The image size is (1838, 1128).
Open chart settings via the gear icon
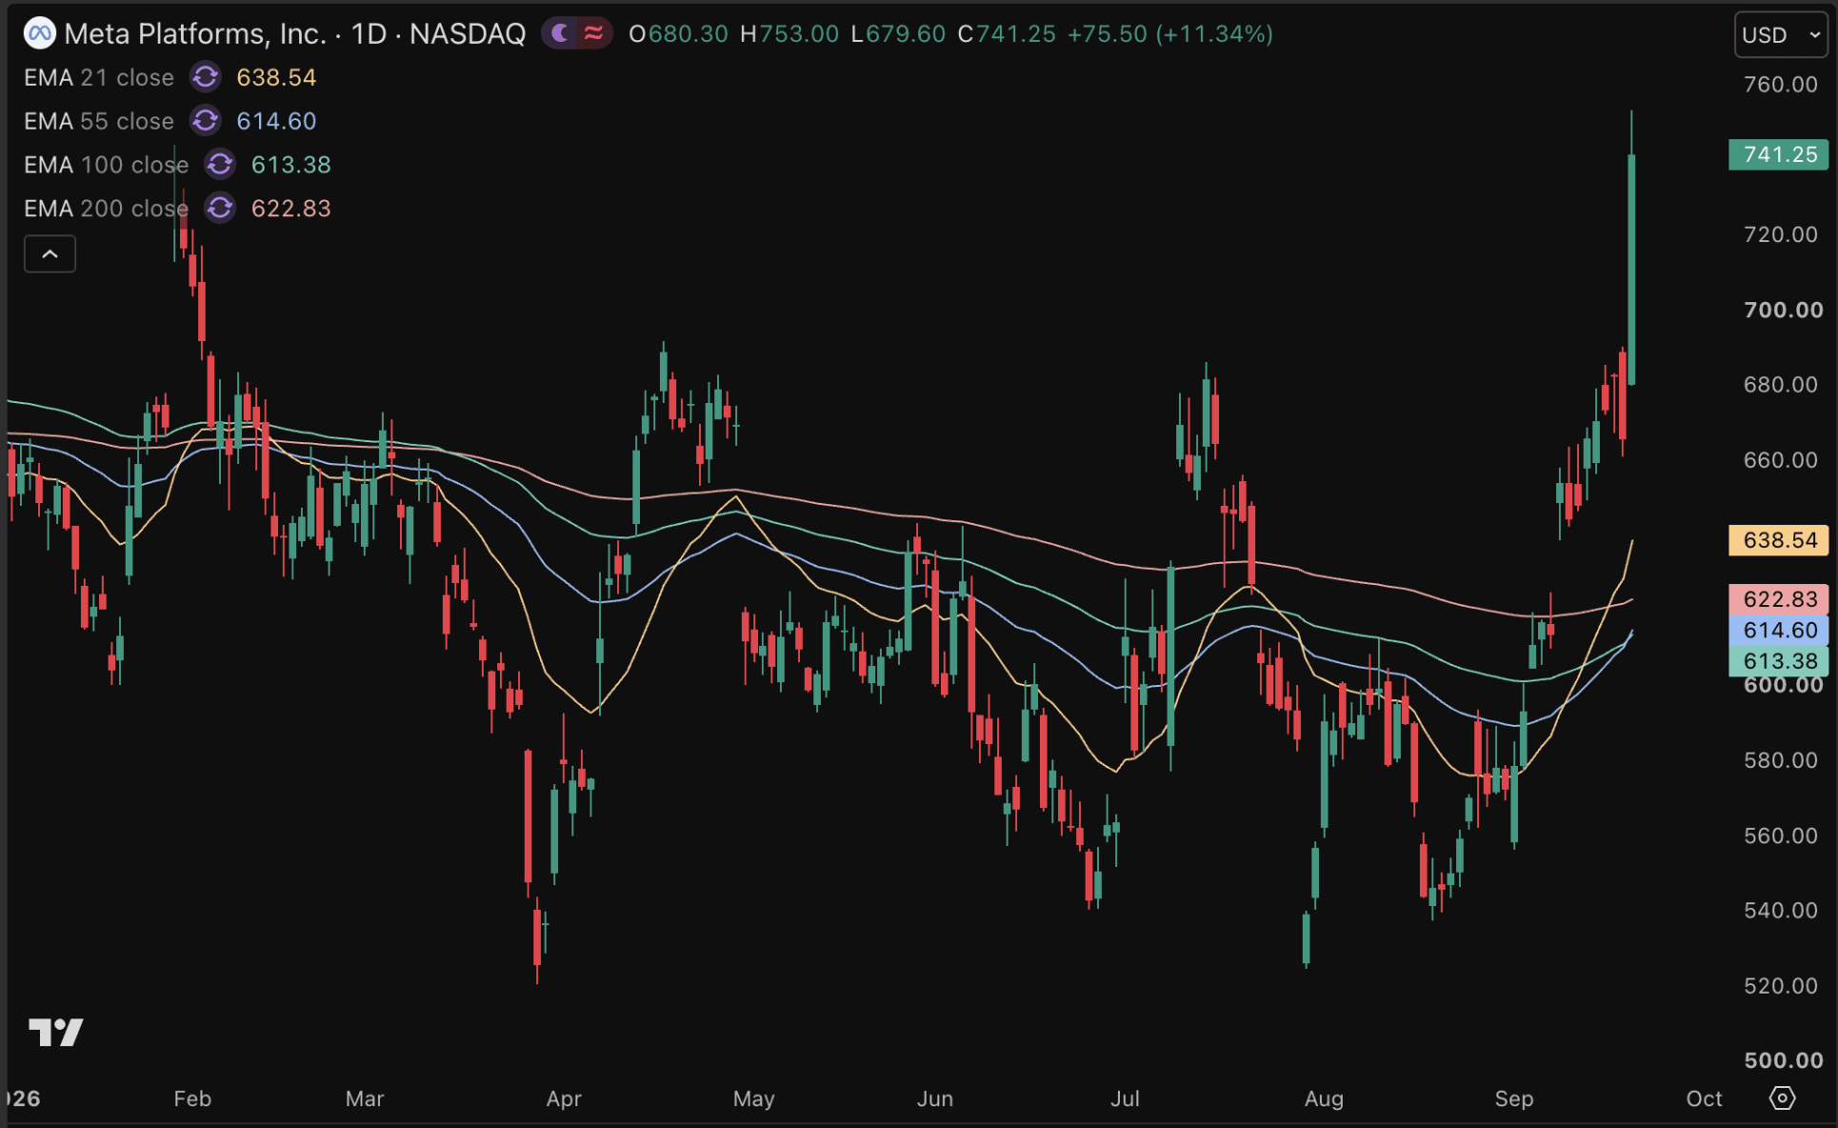click(x=1782, y=1098)
